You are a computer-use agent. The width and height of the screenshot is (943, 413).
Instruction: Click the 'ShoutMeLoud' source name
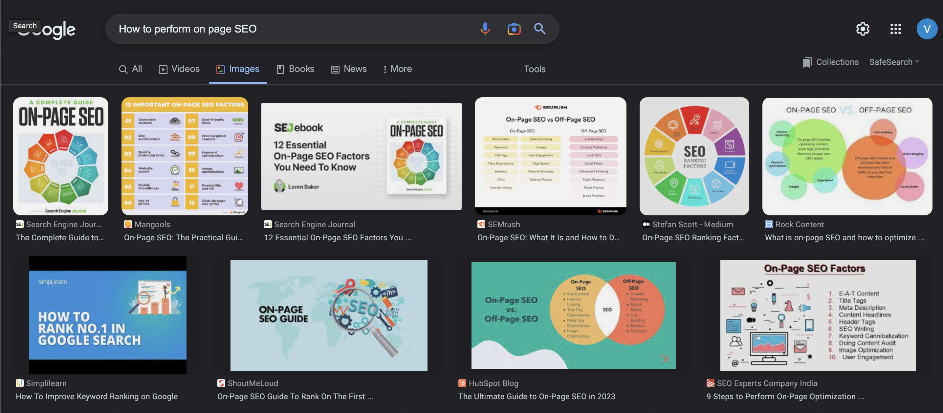pyautogui.click(x=253, y=383)
